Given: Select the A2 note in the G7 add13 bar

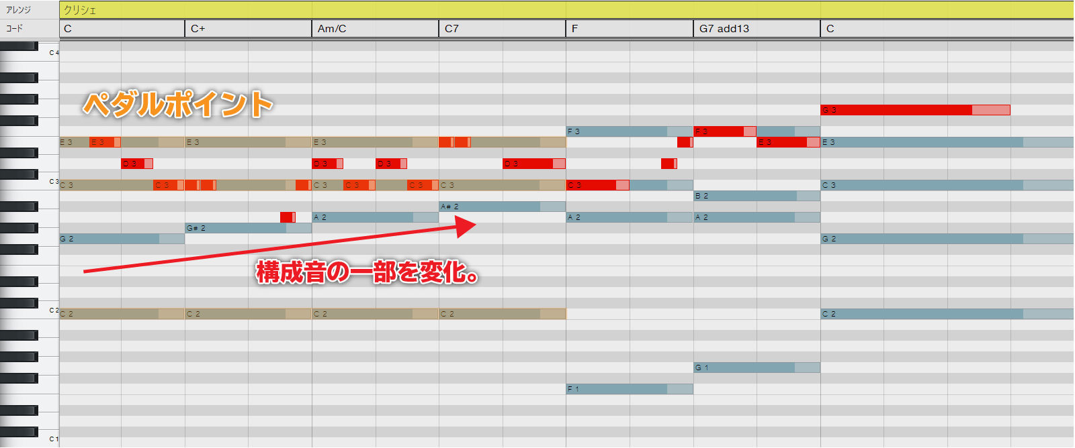Looking at the screenshot, I should point(757,217).
